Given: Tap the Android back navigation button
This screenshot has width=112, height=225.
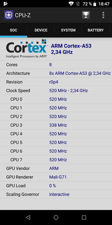Looking at the screenshot, I should 28,217.
